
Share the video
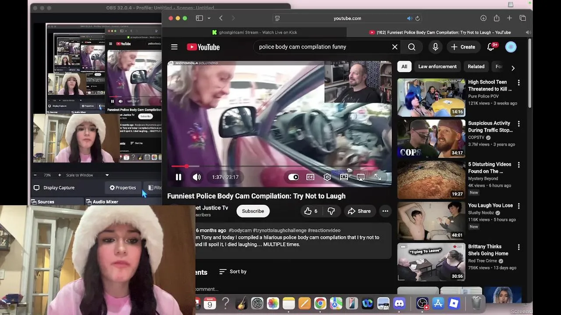(x=359, y=211)
